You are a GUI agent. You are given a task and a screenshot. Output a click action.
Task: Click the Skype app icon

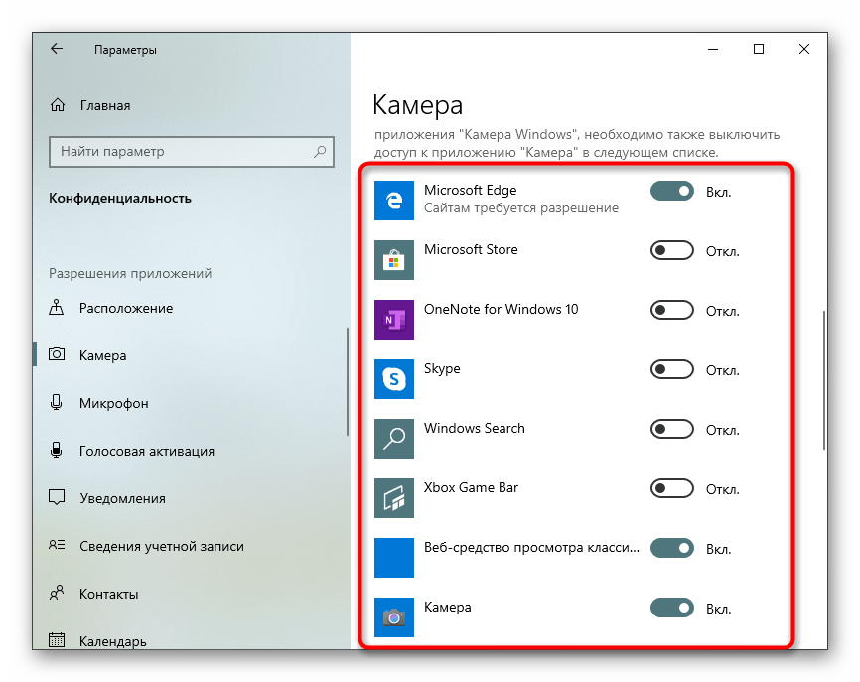(393, 379)
